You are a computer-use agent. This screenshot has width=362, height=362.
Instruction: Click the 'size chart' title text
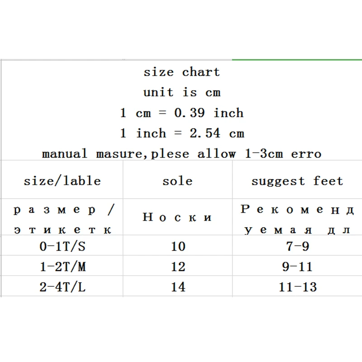181,72
